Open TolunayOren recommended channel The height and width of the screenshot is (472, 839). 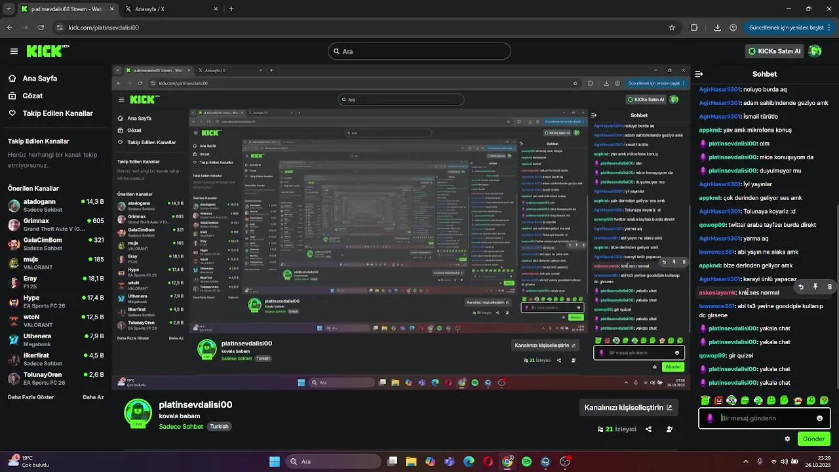pyautogui.click(x=55, y=378)
